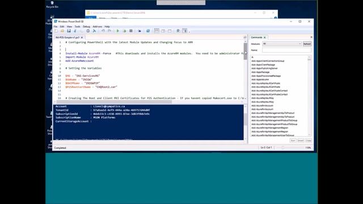Open the Add-ons menu

pos(97,27)
